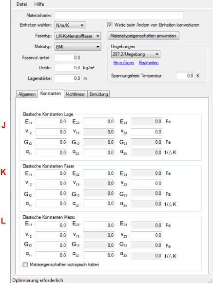Screen dimensions: 213x283
Task: Click α22 field in Elastische Konstanten Lage
Action: [98, 152]
